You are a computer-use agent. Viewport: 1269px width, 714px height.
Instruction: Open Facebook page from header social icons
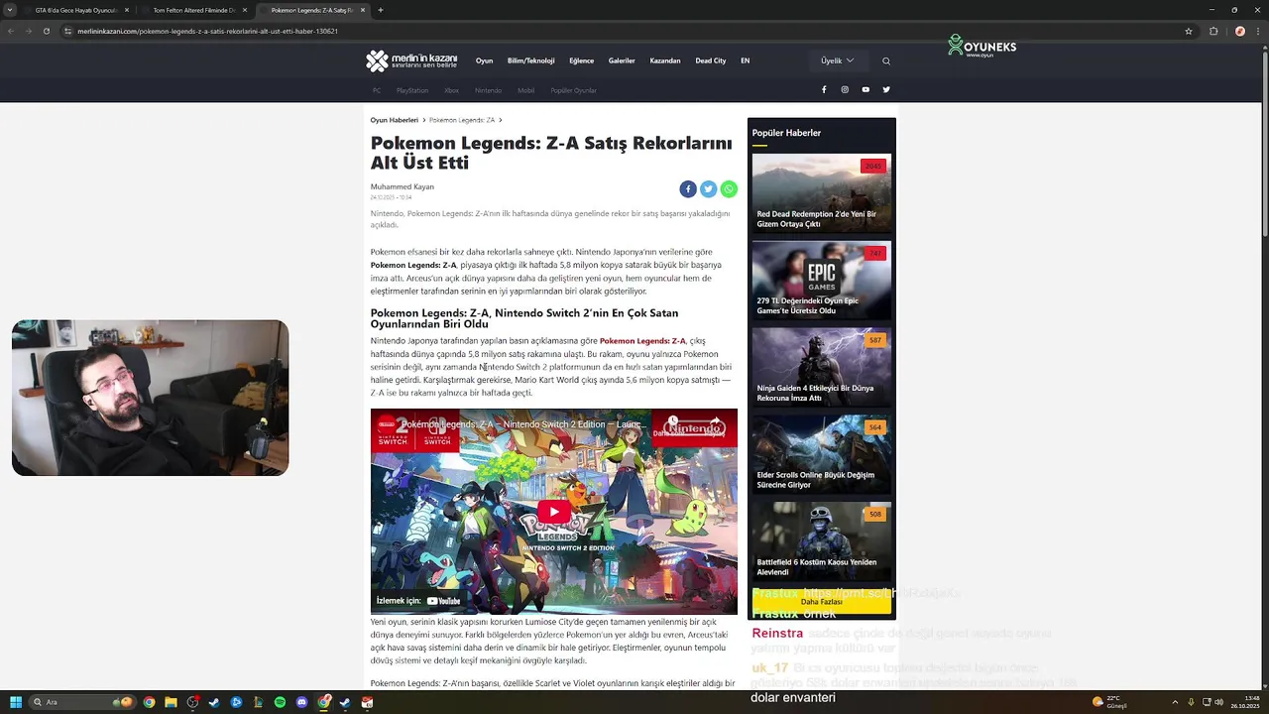click(824, 90)
